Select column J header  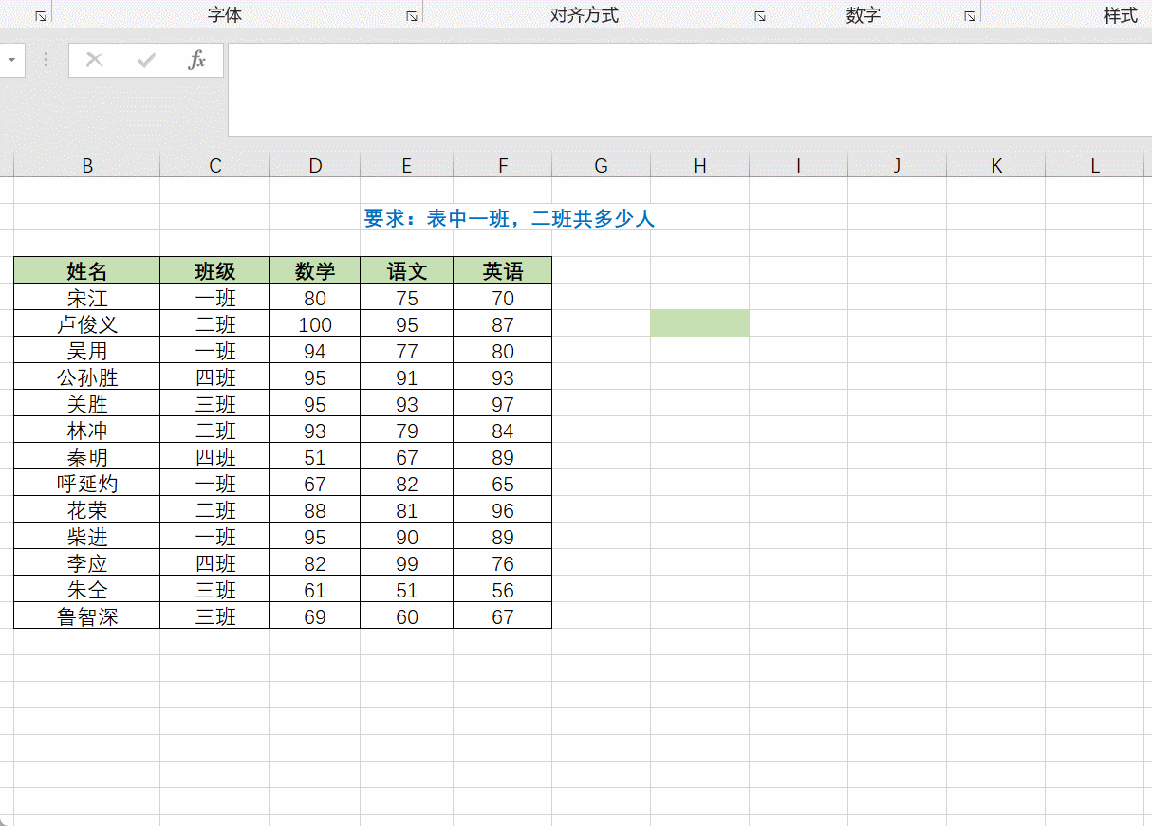tap(898, 165)
